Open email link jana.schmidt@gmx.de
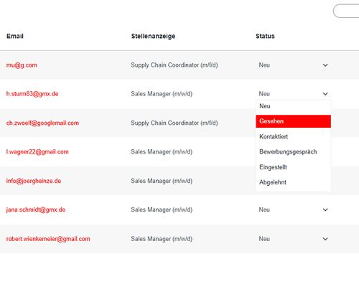This screenshot has height=287, width=359. pos(36,210)
